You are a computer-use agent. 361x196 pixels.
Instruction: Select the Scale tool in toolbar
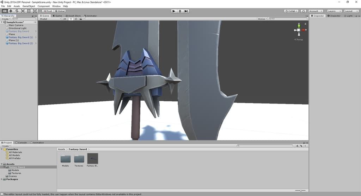click(23, 11)
